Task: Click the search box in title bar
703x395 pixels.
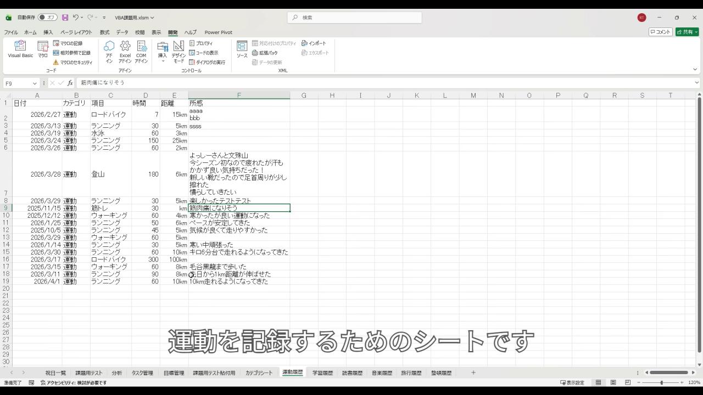Action: tap(354, 18)
